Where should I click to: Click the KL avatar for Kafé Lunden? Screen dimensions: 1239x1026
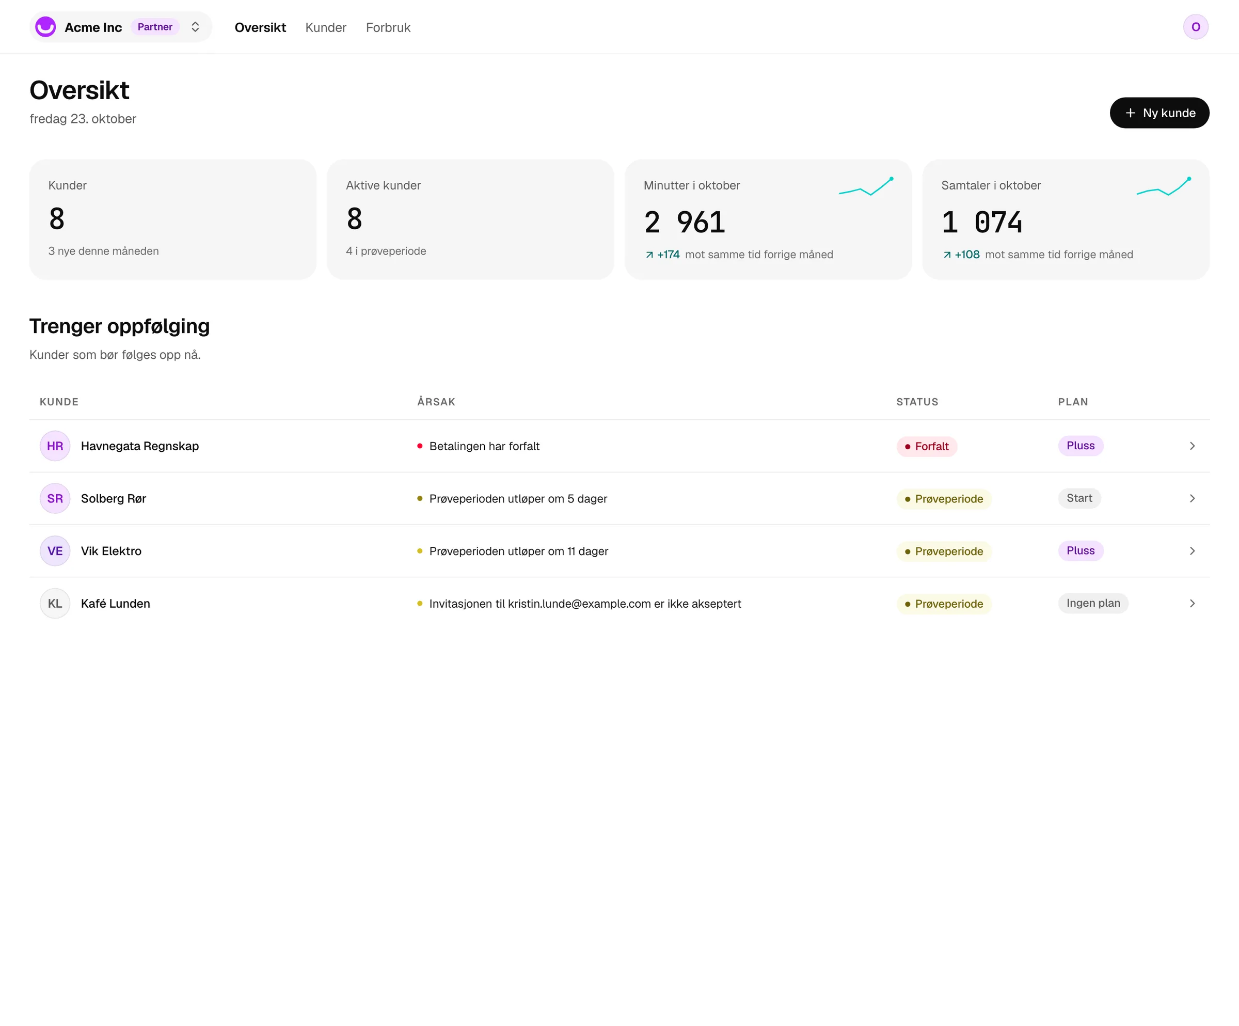click(55, 604)
